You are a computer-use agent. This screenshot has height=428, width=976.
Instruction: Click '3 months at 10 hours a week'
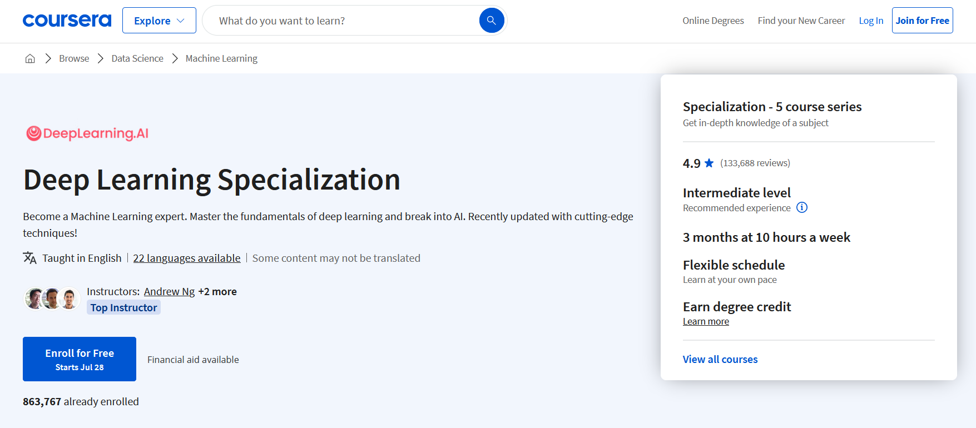coord(766,237)
